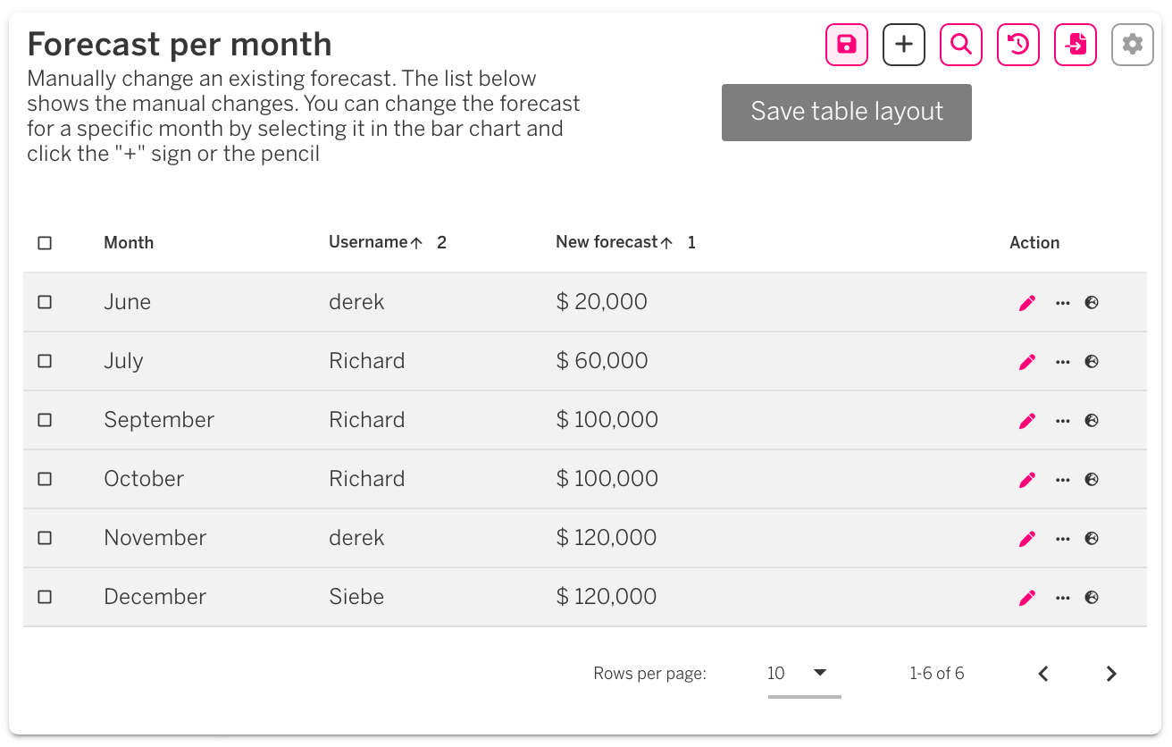Click the history clock icon
1172x747 pixels.
click(x=1018, y=45)
